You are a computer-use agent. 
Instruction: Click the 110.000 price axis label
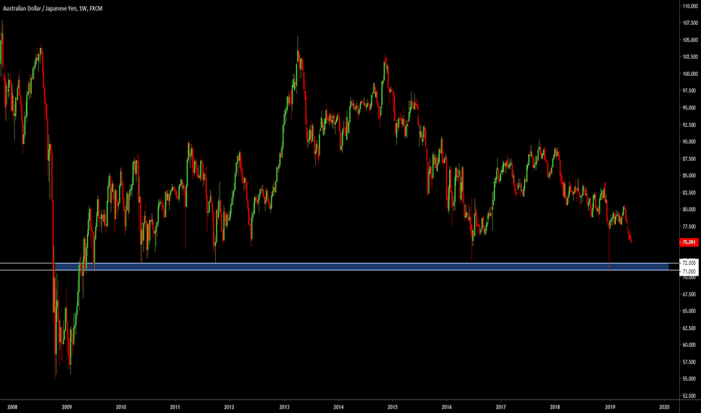[690, 6]
